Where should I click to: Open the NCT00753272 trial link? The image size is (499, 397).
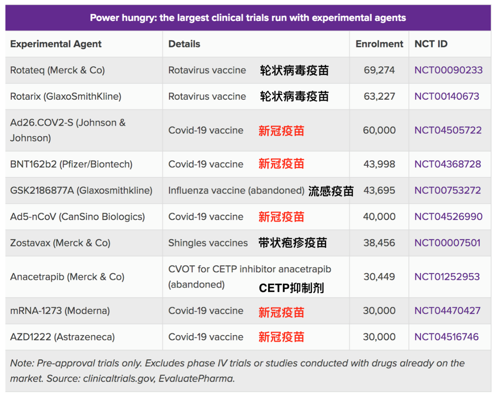point(447,191)
